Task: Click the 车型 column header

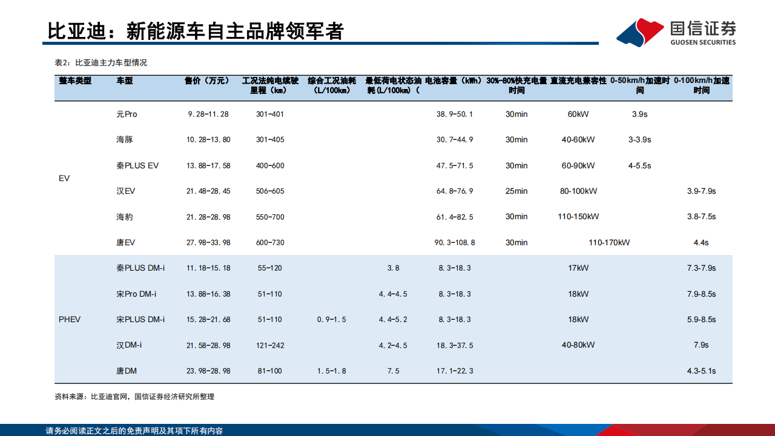Action: coord(125,81)
